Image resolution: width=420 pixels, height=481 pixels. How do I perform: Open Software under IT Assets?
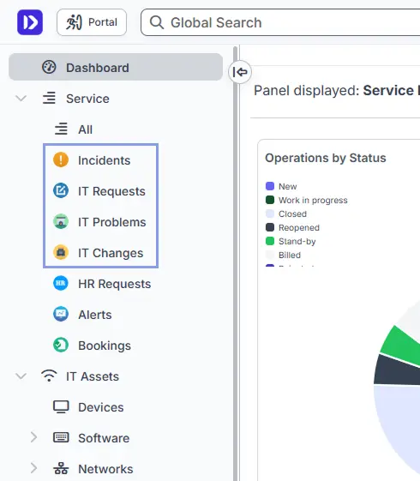coord(104,438)
